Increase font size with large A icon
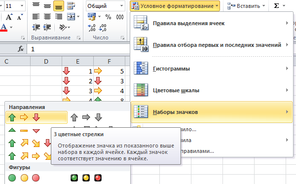 pyautogui.click(x=9, y=17)
